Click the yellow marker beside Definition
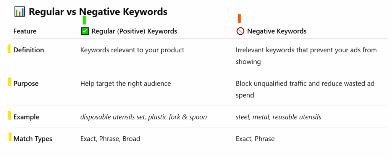Viewport: 391px width, 157px height. tap(9, 49)
